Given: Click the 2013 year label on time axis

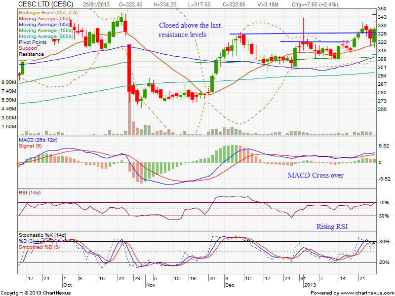Looking at the screenshot, I should [x=310, y=285].
